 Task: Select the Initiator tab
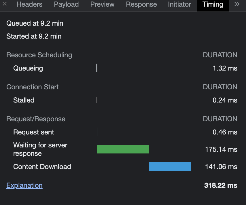click(179, 4)
